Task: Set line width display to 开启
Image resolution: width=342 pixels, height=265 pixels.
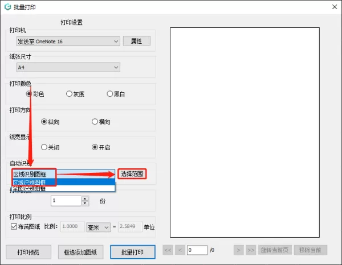Action: (x=95, y=147)
